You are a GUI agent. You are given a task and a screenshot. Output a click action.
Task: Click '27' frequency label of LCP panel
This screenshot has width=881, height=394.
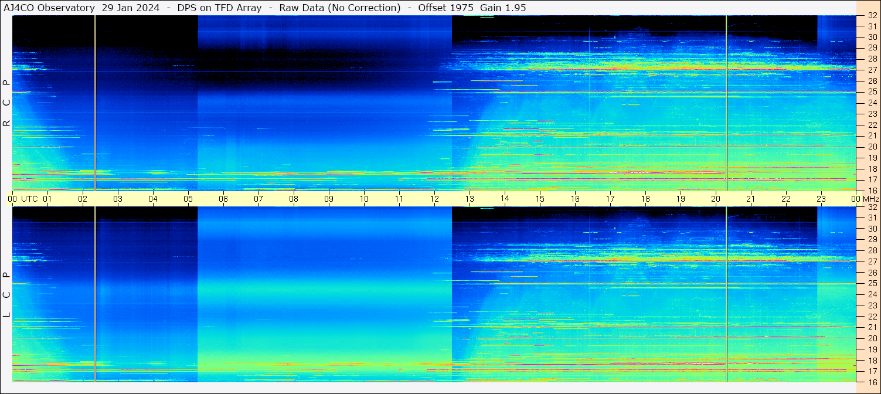[872, 261]
